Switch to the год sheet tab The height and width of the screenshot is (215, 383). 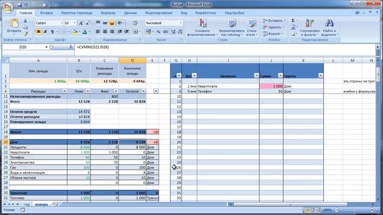pyautogui.click(x=26, y=204)
